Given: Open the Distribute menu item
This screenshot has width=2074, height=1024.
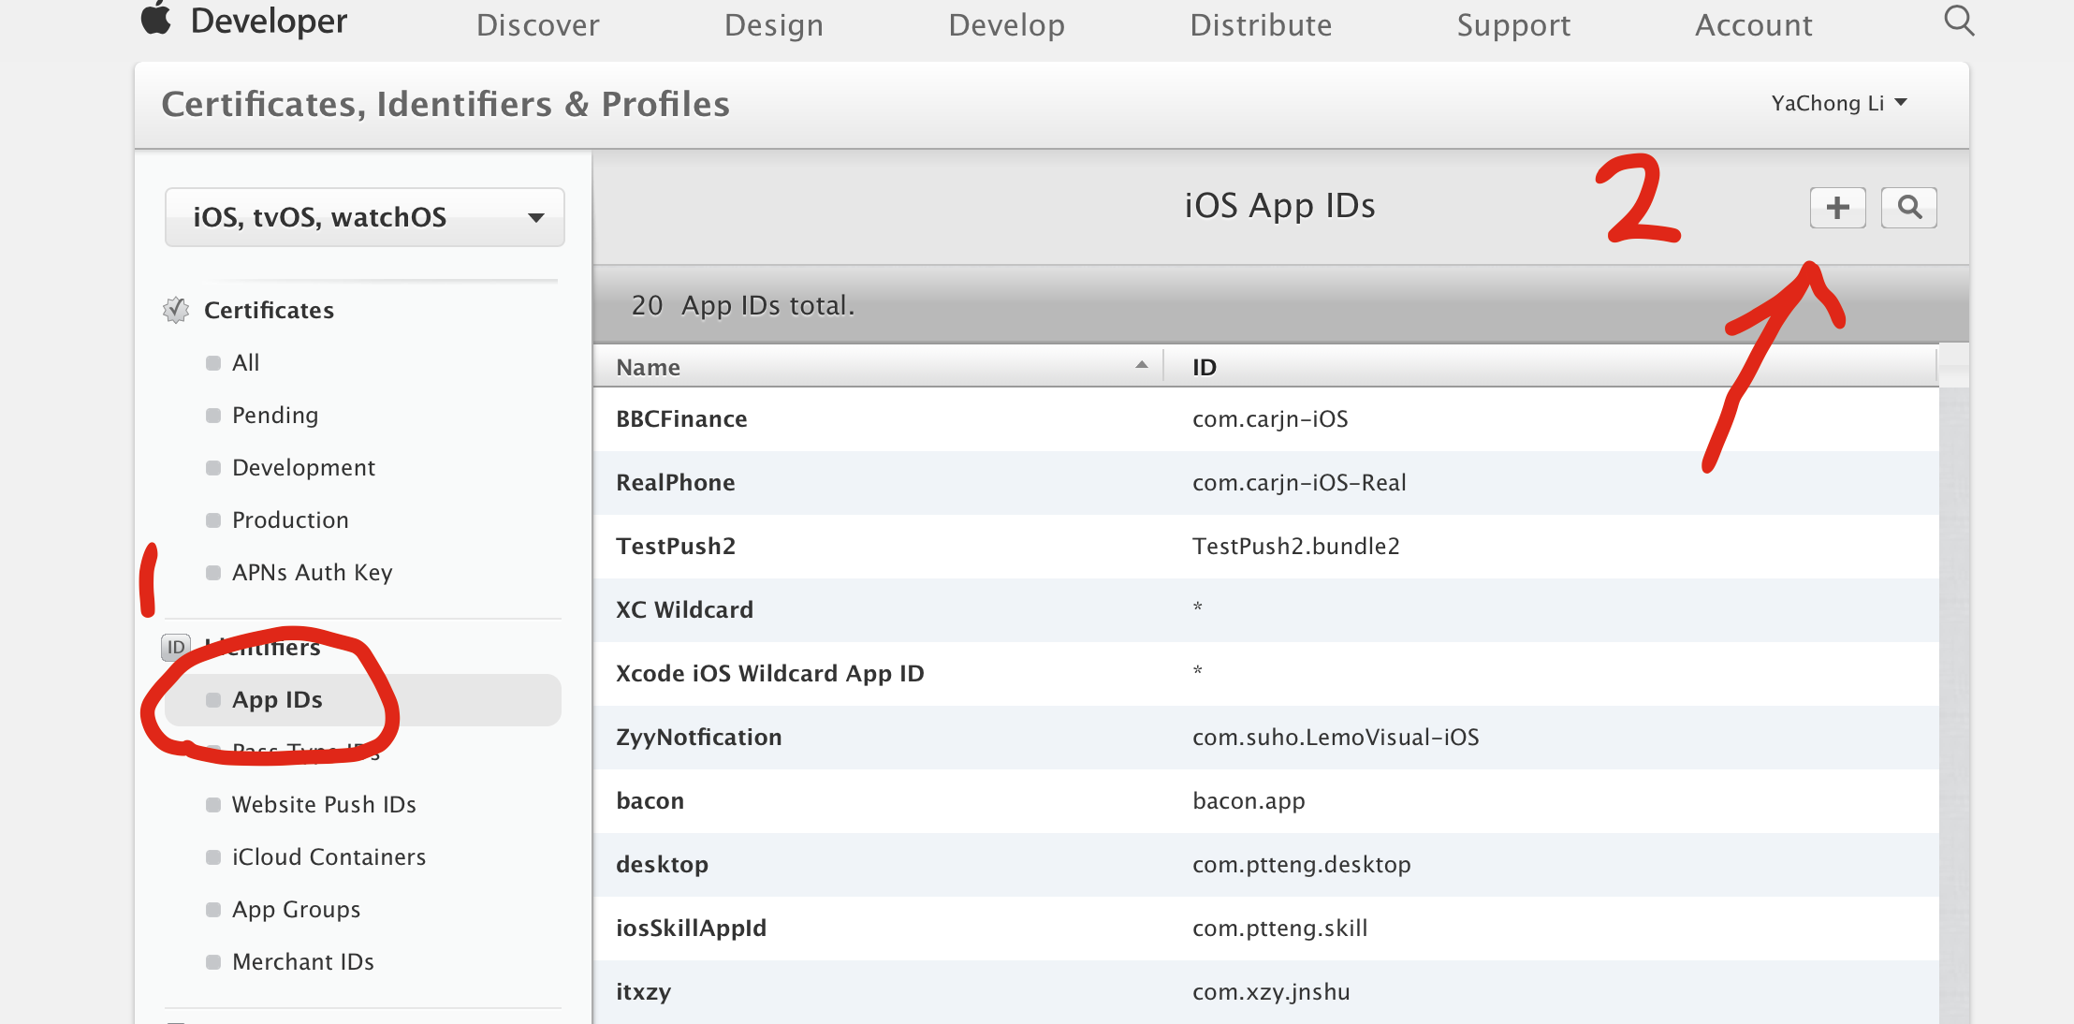Looking at the screenshot, I should coord(1260,25).
